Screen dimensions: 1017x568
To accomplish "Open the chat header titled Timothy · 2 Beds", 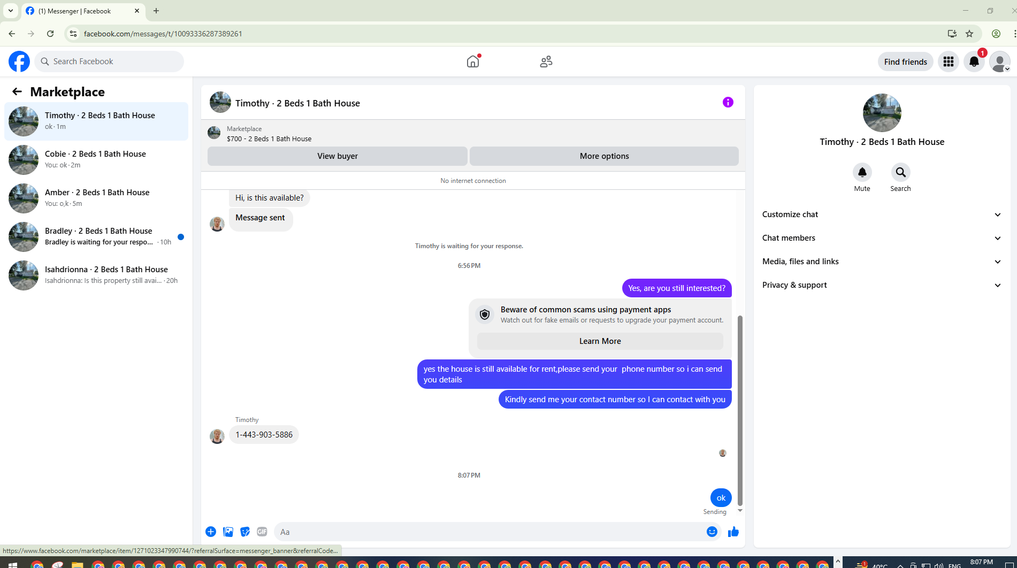I will [x=297, y=103].
